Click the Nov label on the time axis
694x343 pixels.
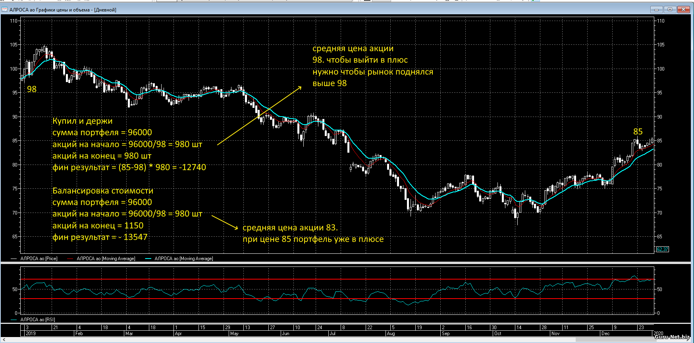(x=555, y=333)
